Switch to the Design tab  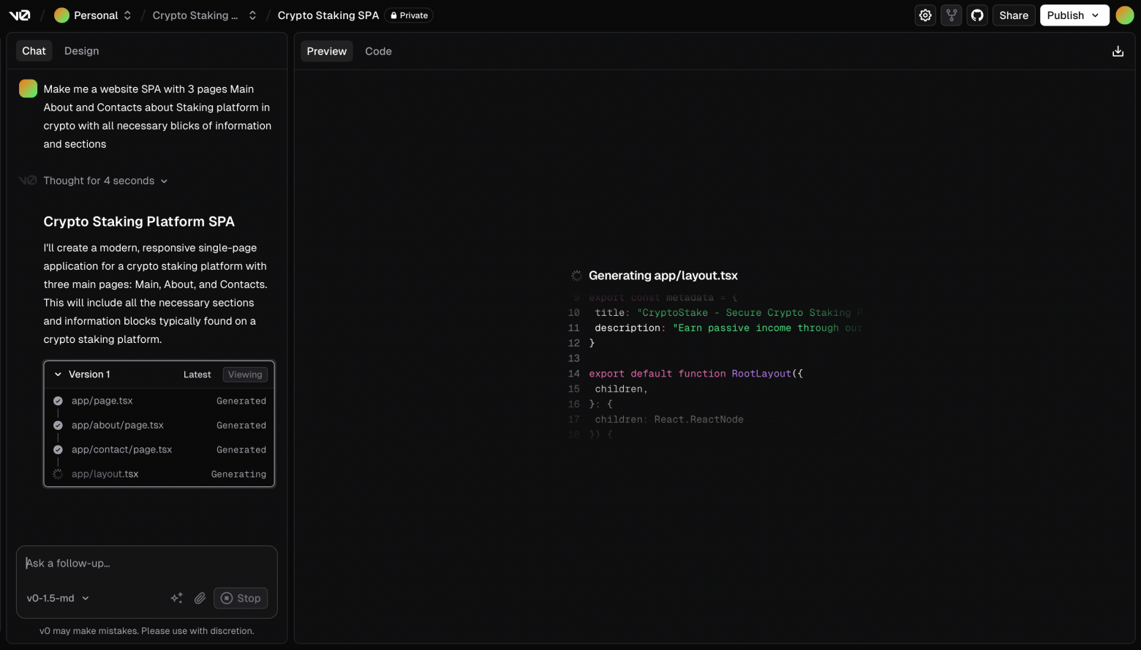tap(81, 50)
